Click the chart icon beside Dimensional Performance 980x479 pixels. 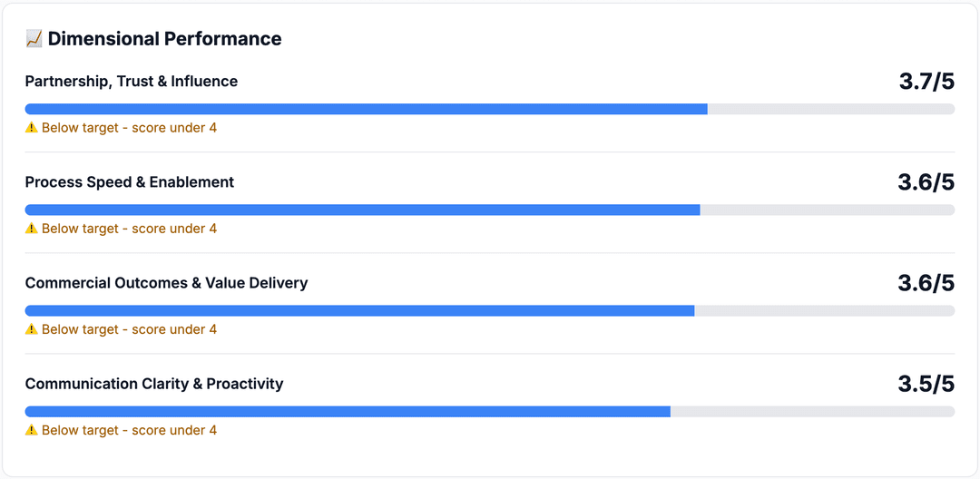[34, 39]
